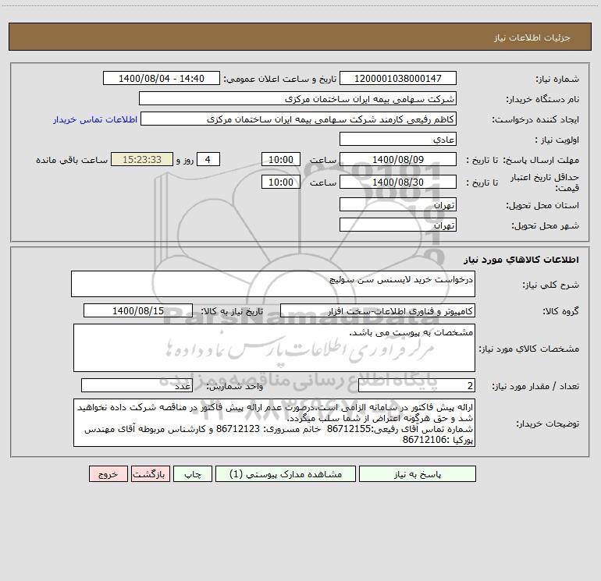
Task: Click the 'ساعت باقی مانده' label
Action: (72, 160)
